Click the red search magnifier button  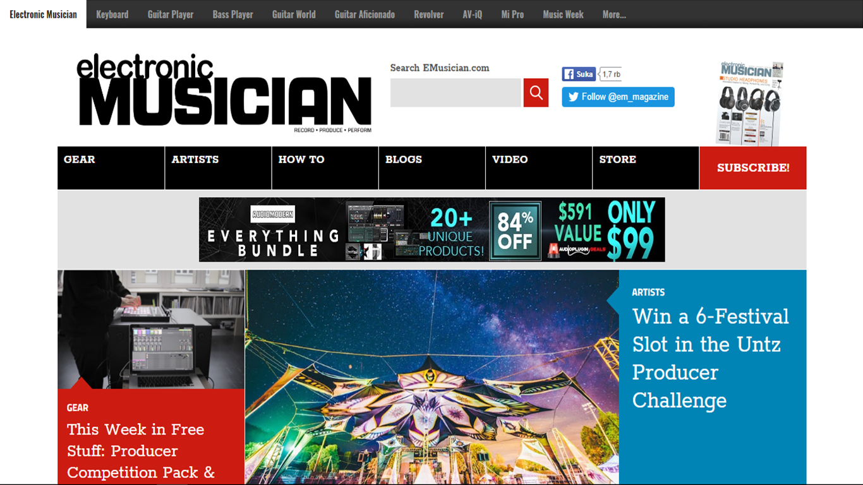pyautogui.click(x=536, y=93)
